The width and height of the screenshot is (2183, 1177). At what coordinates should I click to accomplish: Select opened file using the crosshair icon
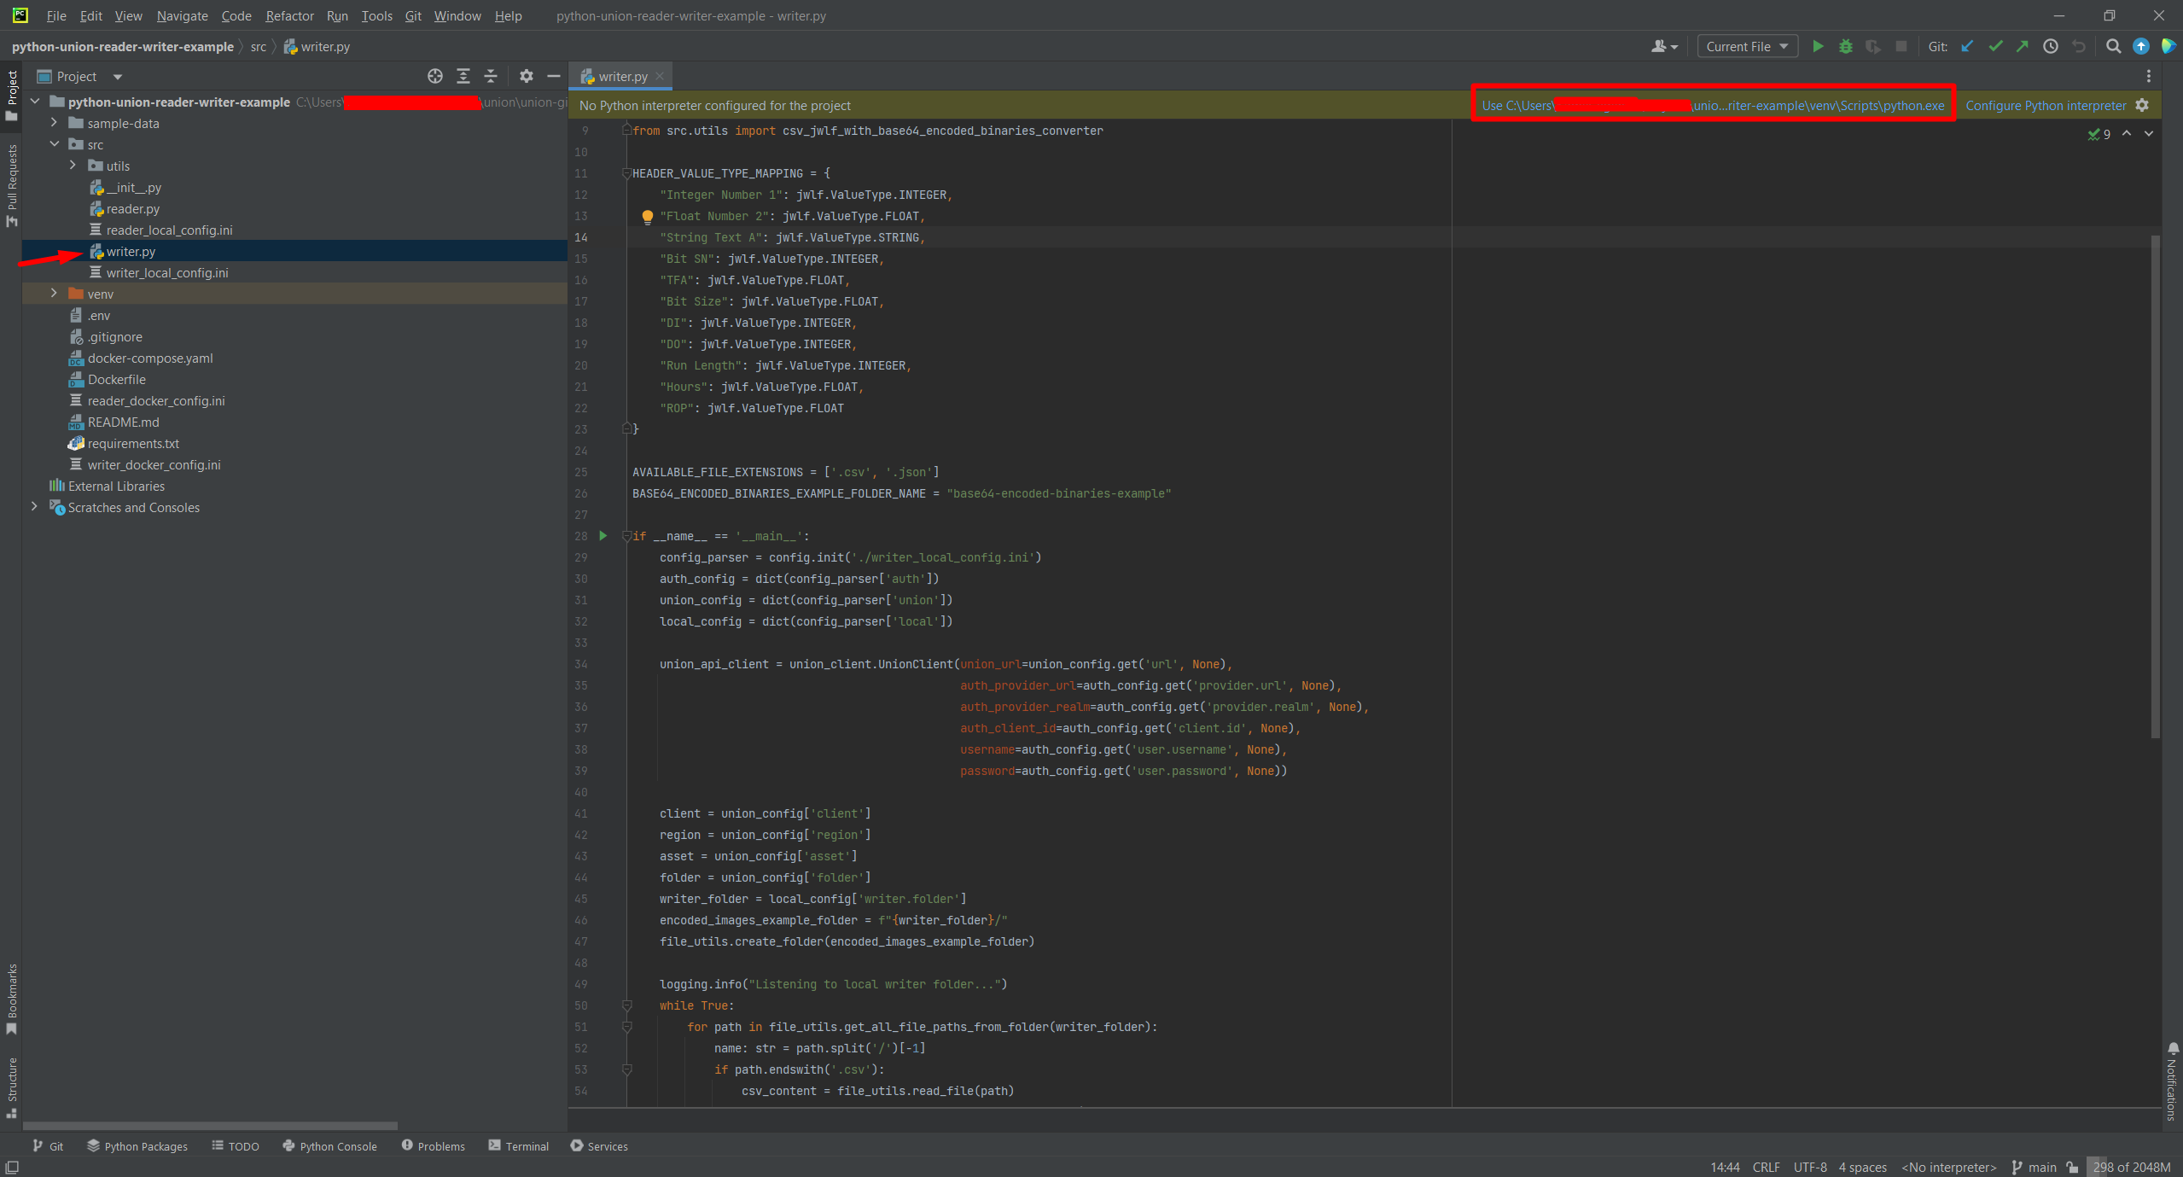[435, 76]
